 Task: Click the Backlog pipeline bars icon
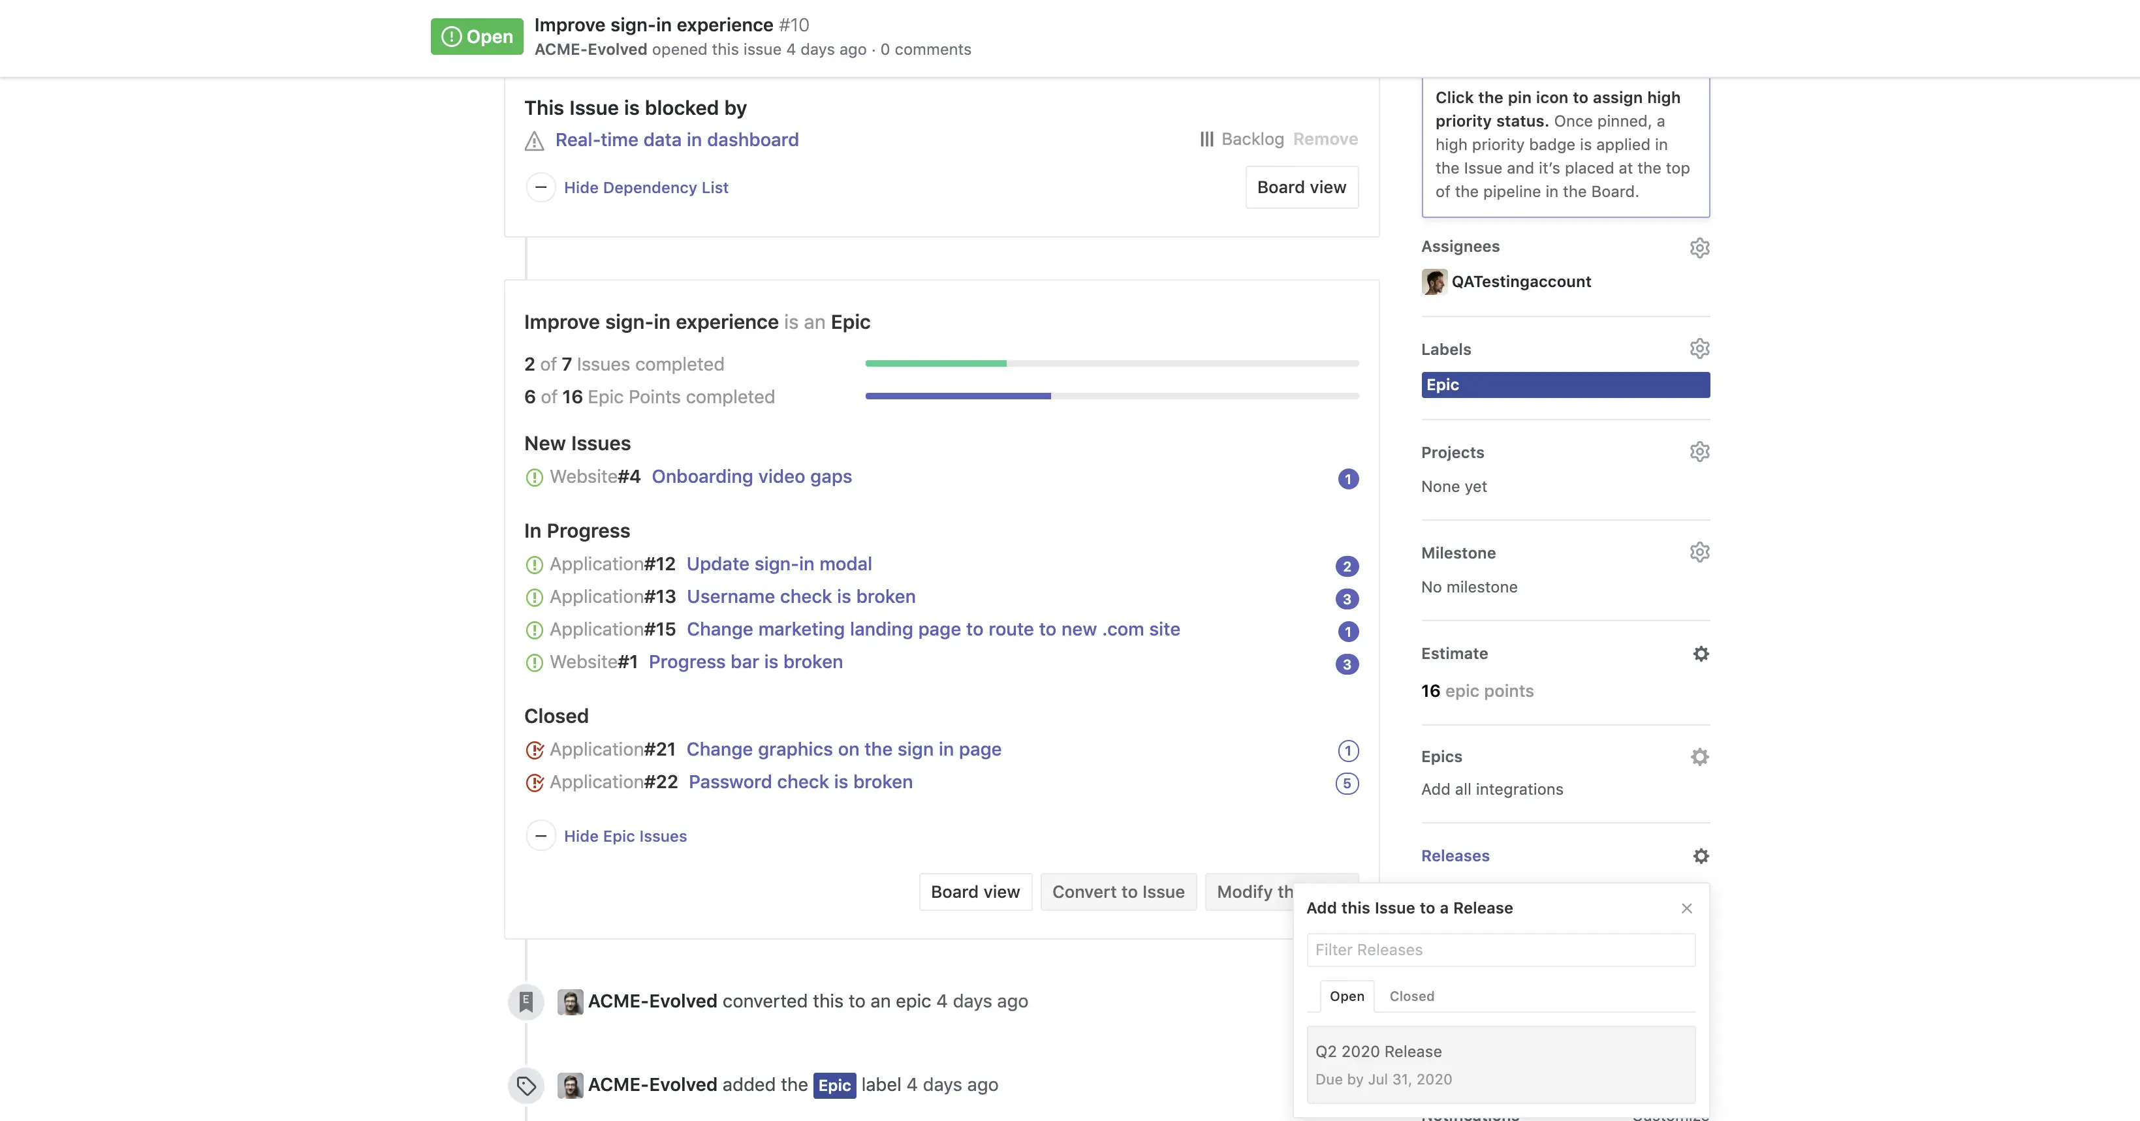point(1206,140)
